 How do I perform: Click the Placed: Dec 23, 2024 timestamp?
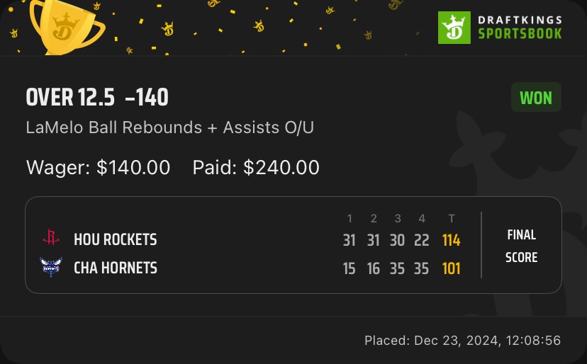tap(462, 341)
